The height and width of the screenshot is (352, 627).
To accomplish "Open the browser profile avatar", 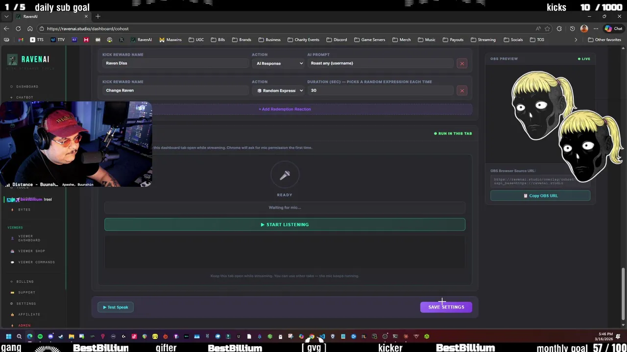I will [x=584, y=28].
